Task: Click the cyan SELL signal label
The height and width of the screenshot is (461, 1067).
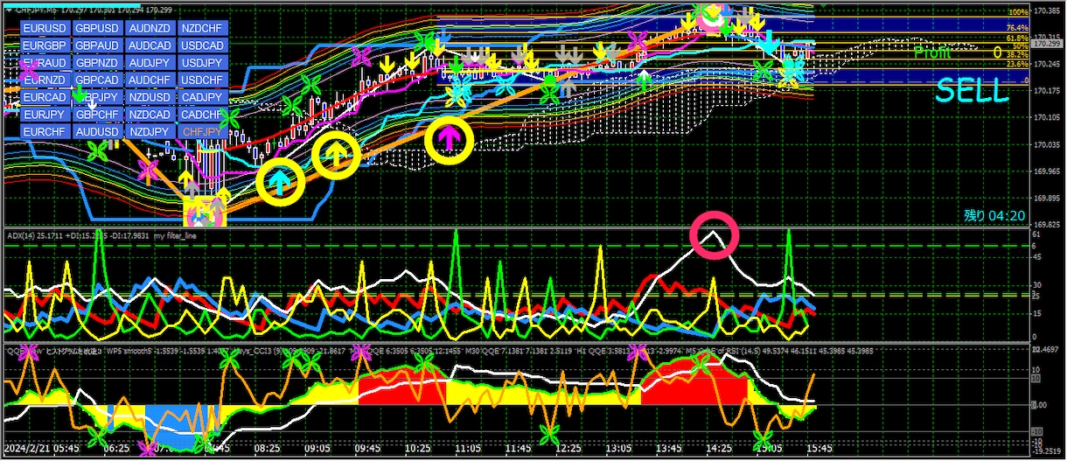Action: [x=973, y=89]
